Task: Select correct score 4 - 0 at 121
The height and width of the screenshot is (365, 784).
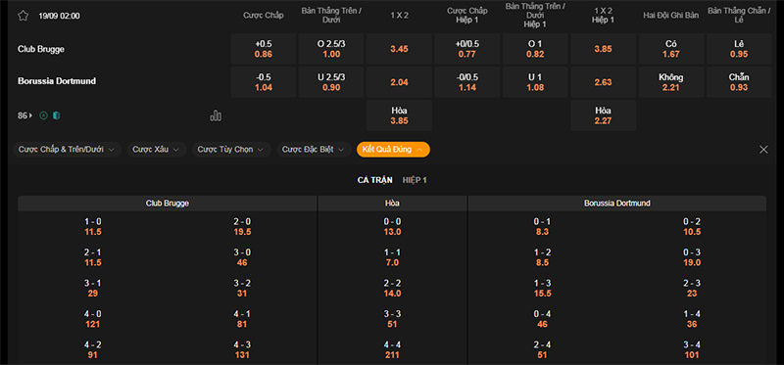Action: coord(93,319)
